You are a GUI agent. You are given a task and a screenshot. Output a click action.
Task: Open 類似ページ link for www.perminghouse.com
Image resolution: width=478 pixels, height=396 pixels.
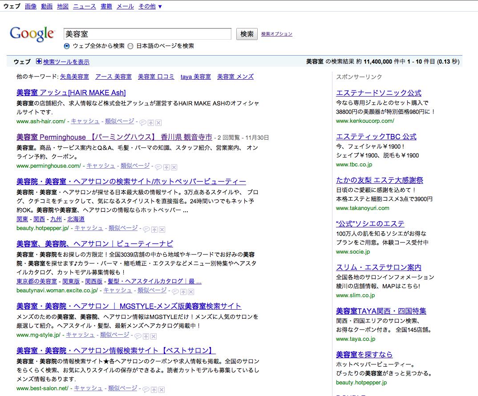(x=135, y=166)
